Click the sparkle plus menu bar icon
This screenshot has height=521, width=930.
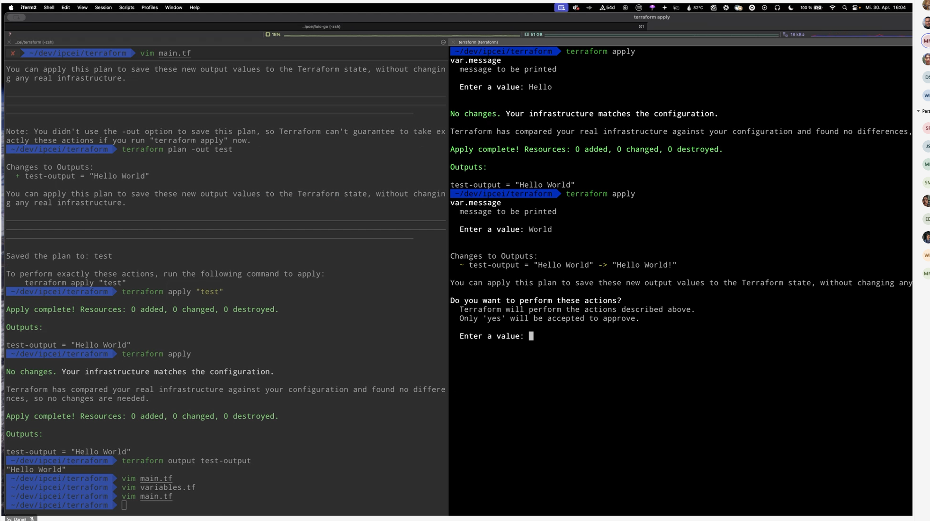pyautogui.click(x=665, y=8)
